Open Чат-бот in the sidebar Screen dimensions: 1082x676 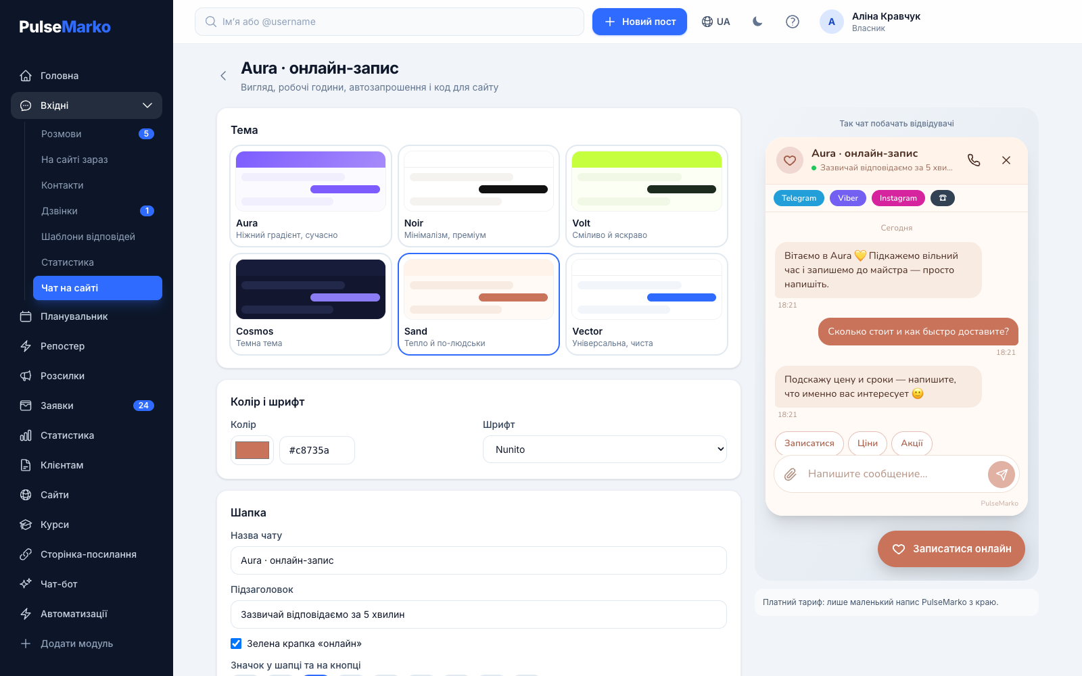click(x=87, y=584)
